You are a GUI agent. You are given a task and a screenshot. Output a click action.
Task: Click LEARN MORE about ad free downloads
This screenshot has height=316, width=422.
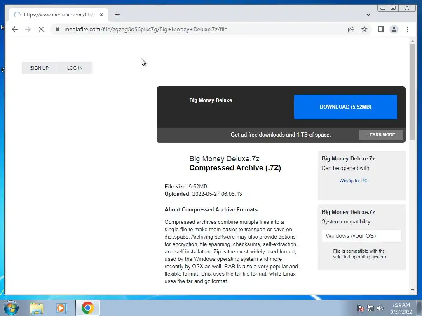click(381, 135)
